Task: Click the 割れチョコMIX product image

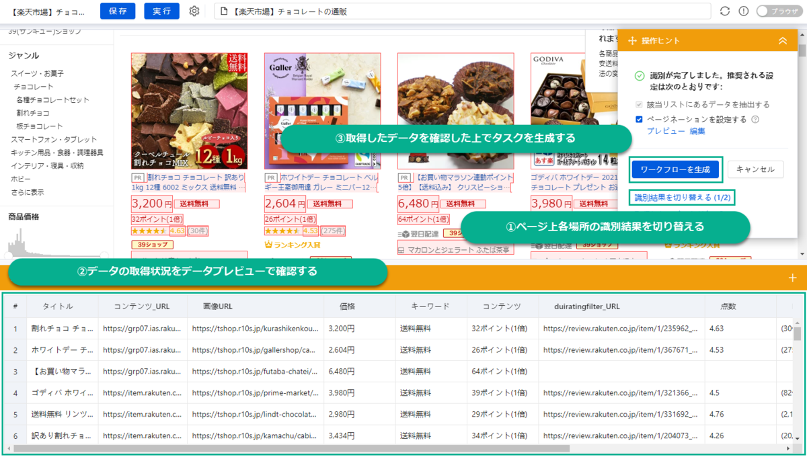Action: pos(189,111)
